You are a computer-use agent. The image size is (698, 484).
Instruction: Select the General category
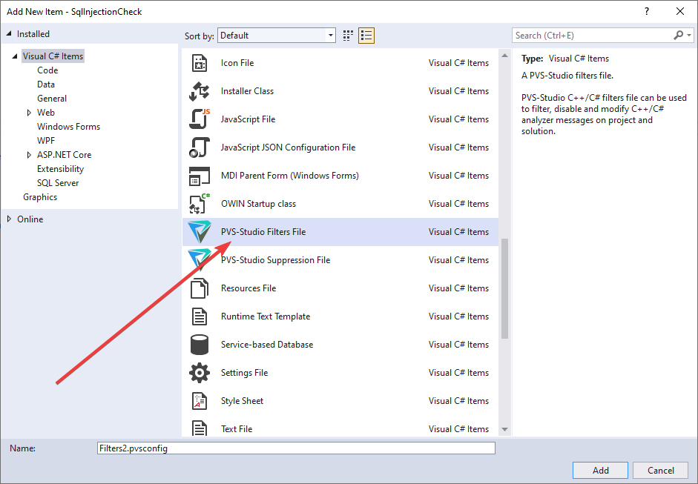52,99
